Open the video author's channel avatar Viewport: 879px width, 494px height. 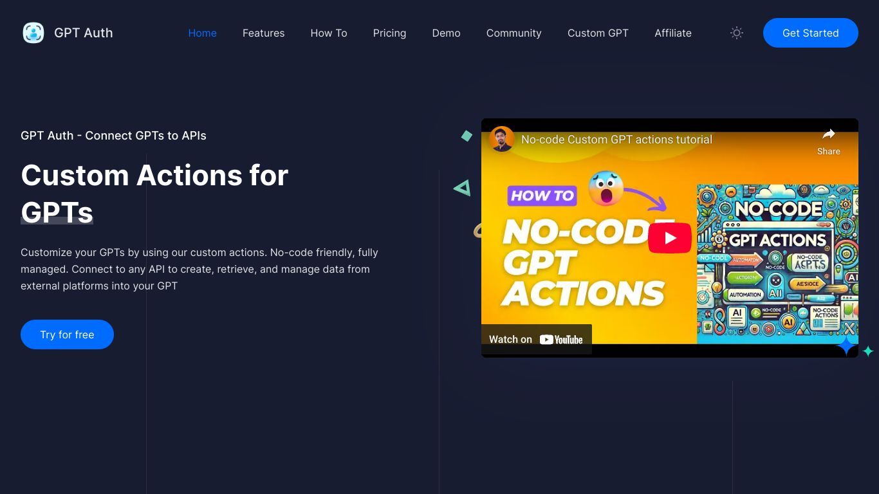(501, 139)
